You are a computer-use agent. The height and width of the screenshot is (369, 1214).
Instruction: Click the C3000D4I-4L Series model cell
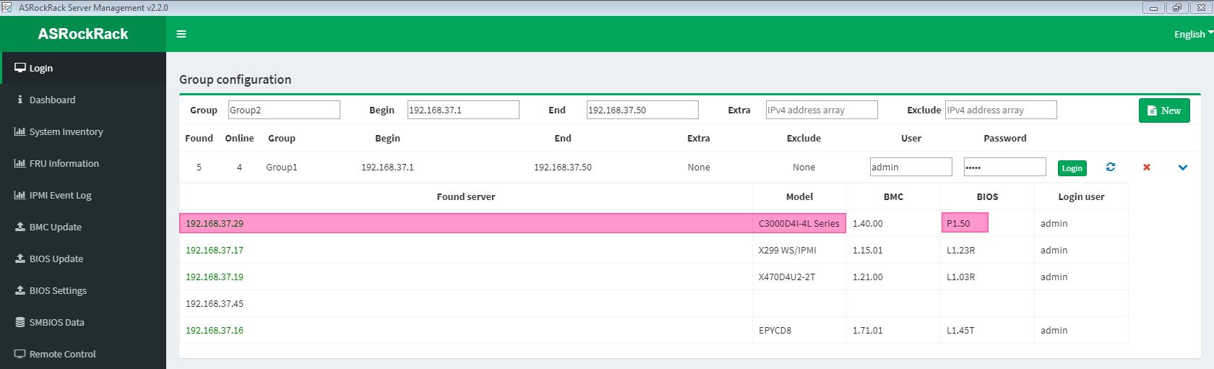pyautogui.click(x=799, y=223)
